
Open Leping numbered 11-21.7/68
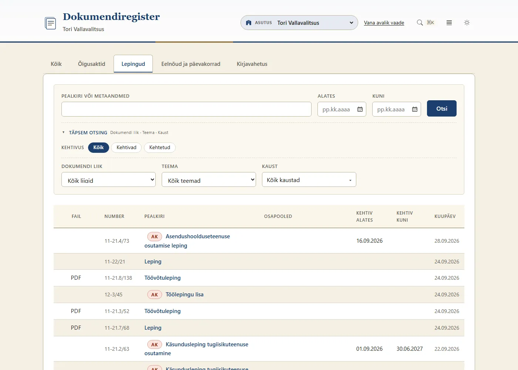(x=153, y=328)
